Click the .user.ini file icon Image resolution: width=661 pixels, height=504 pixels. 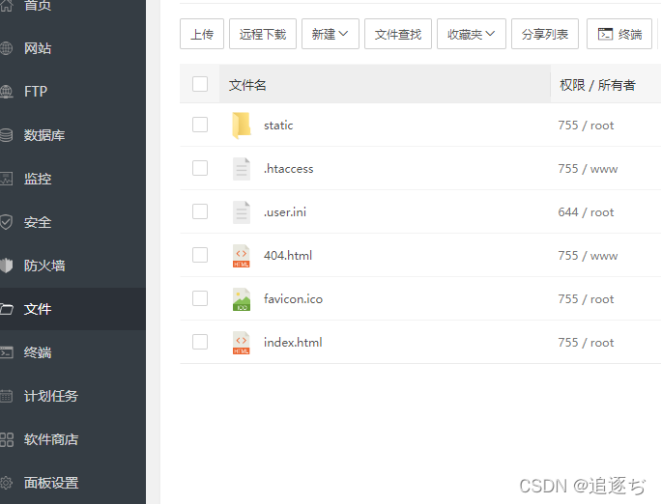click(x=242, y=212)
